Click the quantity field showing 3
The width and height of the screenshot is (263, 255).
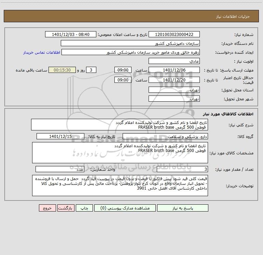coord(182,169)
